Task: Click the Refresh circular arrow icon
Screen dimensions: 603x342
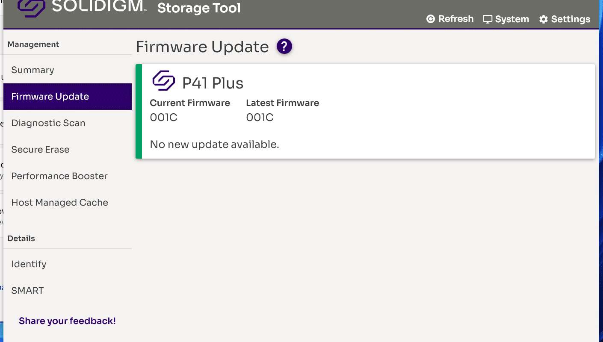Action: 431,19
